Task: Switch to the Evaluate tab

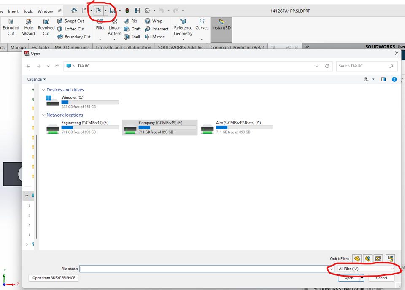Action: point(40,48)
